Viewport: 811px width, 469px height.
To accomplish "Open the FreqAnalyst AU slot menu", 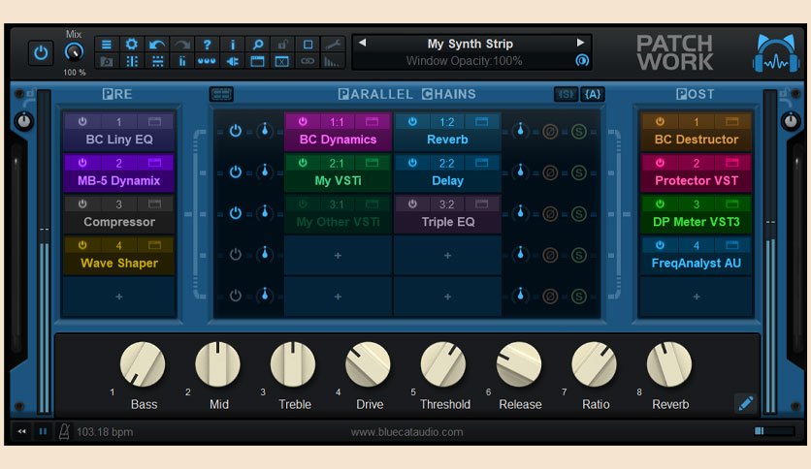I will pyautogui.click(x=697, y=264).
